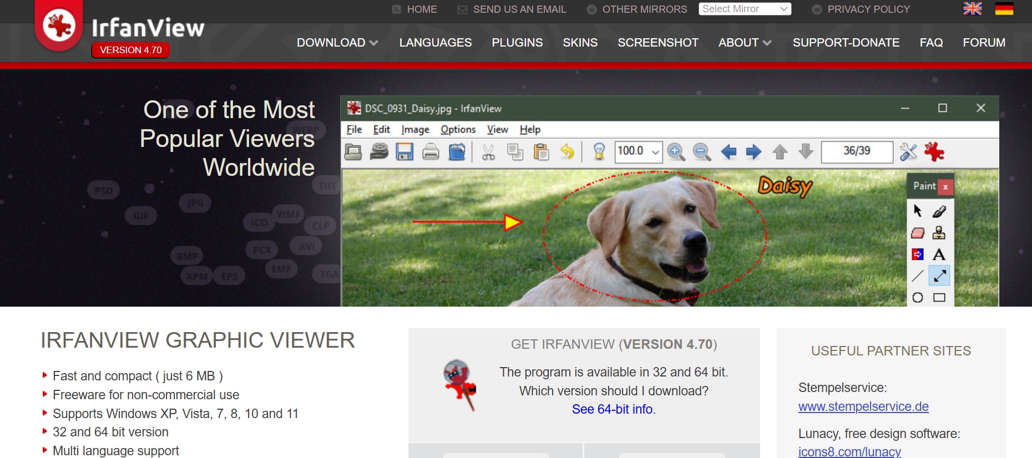The height and width of the screenshot is (458, 1032).
Task: Select the Paint eraser tool
Action: [918, 233]
